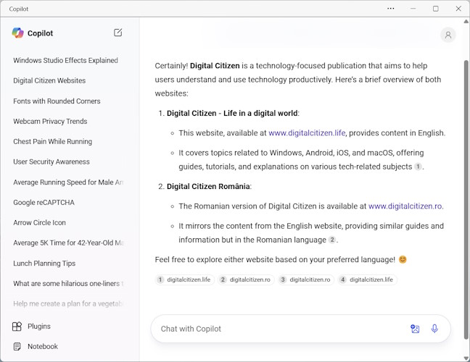Start a new chat with compose icon
Image resolution: width=470 pixels, height=362 pixels.
click(117, 33)
